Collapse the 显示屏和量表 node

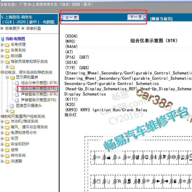pos(7,77)
